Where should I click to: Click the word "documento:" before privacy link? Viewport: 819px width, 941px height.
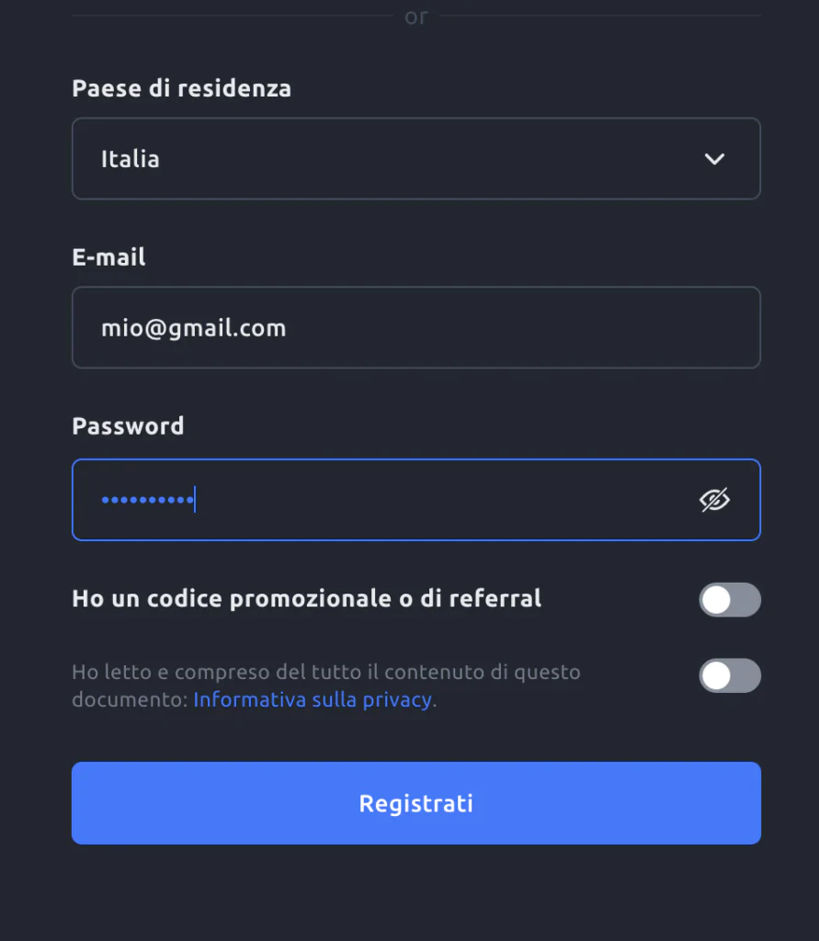tap(130, 699)
